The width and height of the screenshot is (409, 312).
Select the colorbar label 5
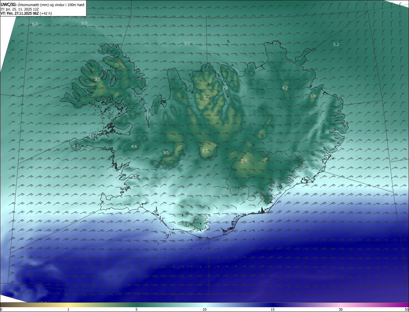[136, 309]
